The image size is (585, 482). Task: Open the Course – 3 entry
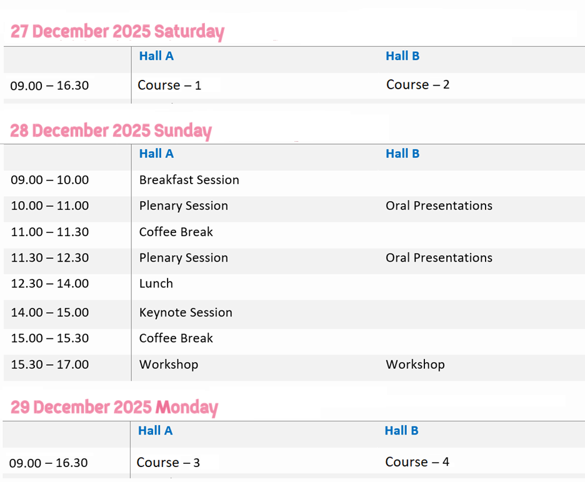pos(168,463)
